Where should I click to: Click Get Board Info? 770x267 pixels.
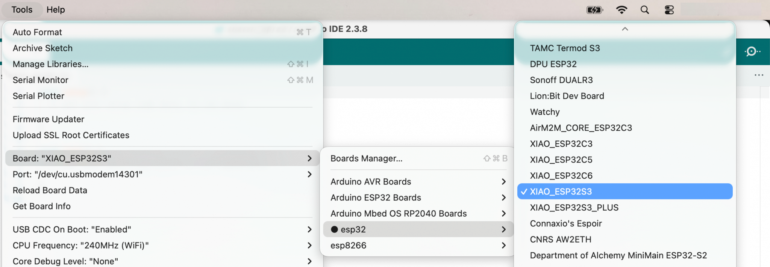(x=42, y=206)
